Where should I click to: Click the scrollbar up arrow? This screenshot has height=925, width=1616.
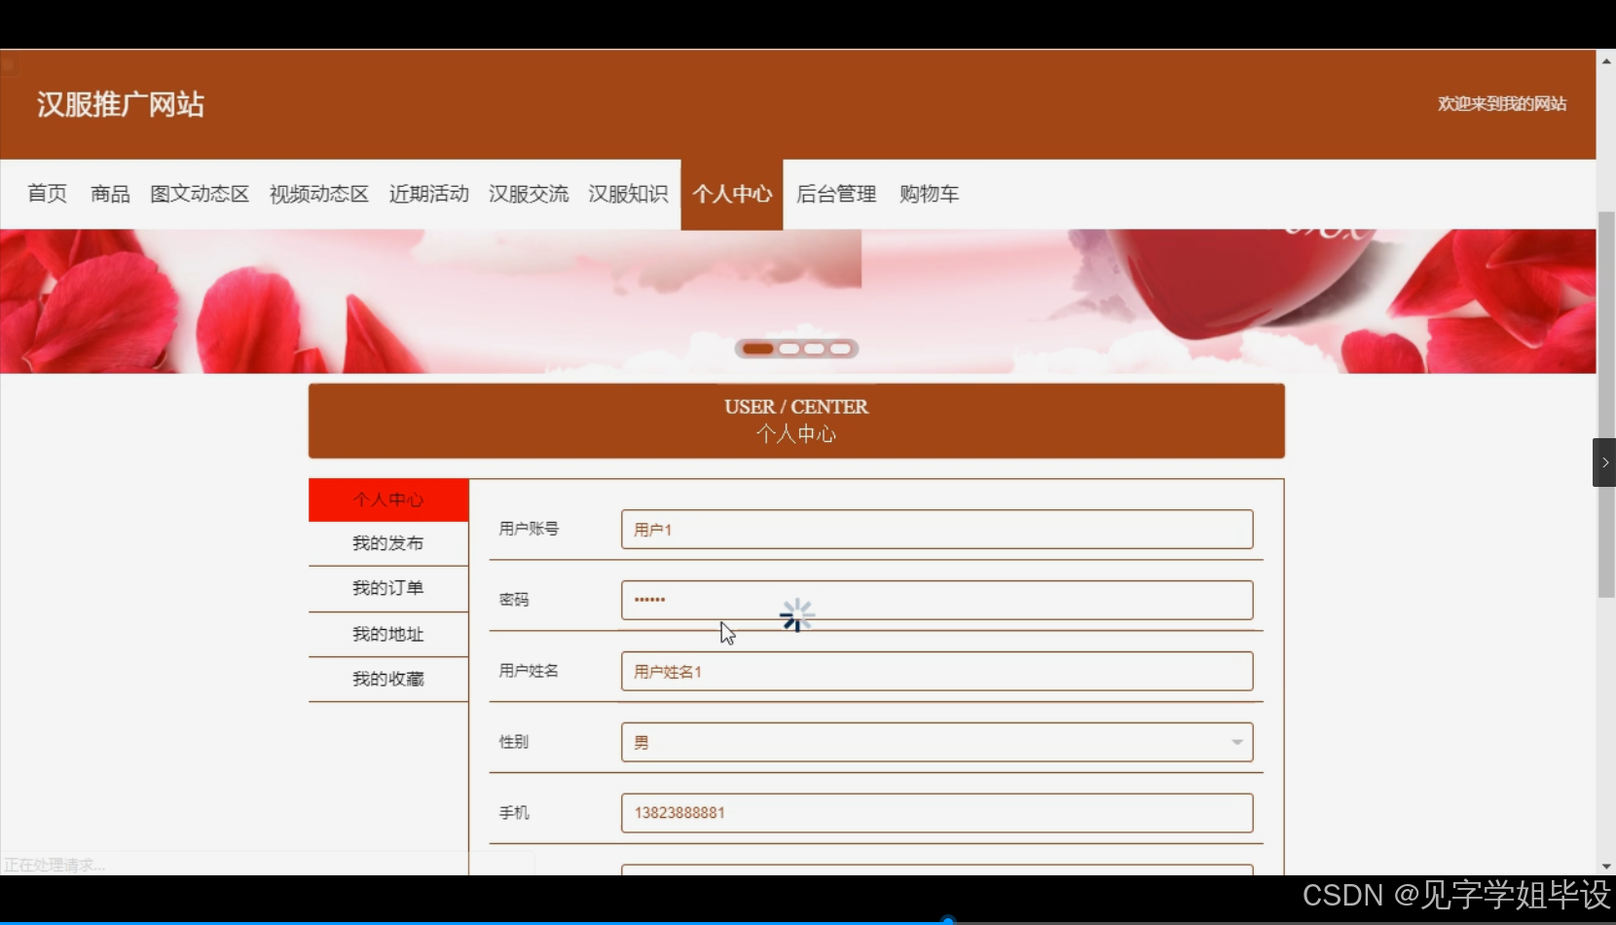1606,60
